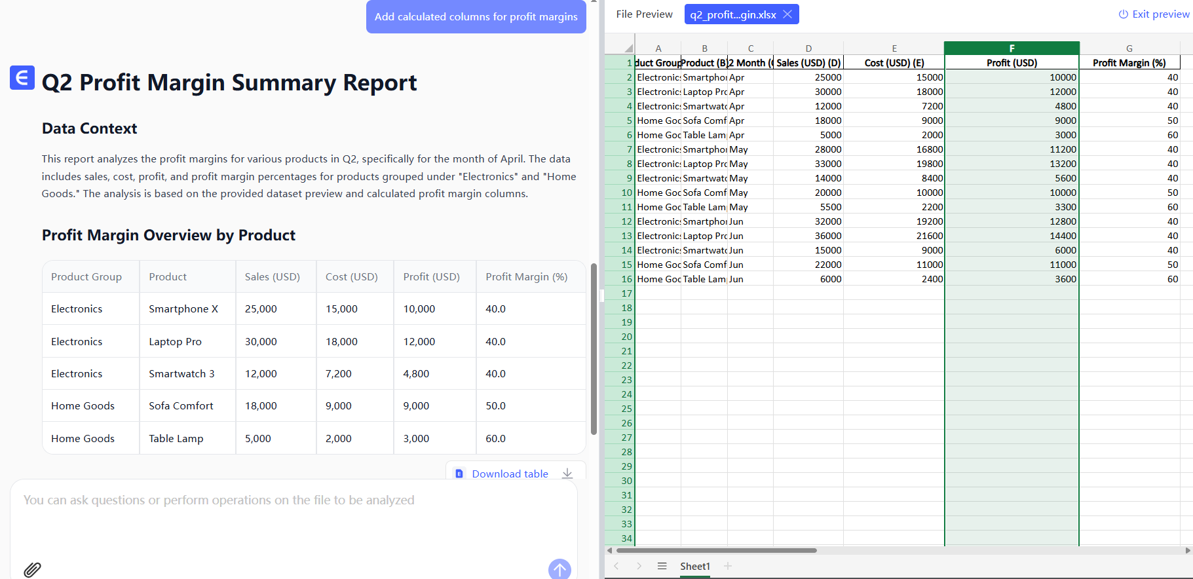Close the q2_profit...gin.xlsx file tab
Viewport: 1193px width, 579px height.
pyautogui.click(x=787, y=14)
